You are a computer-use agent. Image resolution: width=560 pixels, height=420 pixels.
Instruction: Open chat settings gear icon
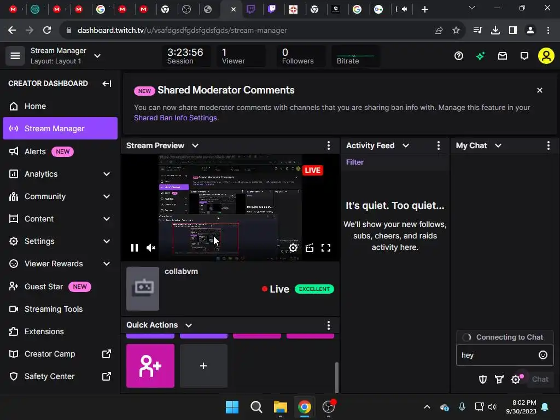(516, 380)
